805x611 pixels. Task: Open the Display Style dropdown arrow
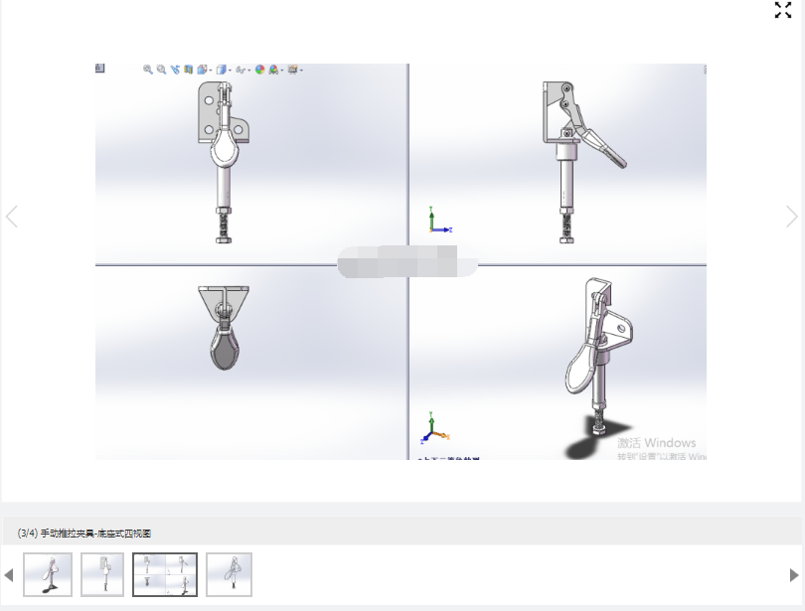coord(230,71)
